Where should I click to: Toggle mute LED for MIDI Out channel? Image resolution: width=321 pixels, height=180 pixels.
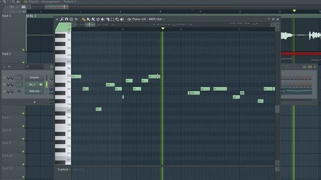pos(5,91)
